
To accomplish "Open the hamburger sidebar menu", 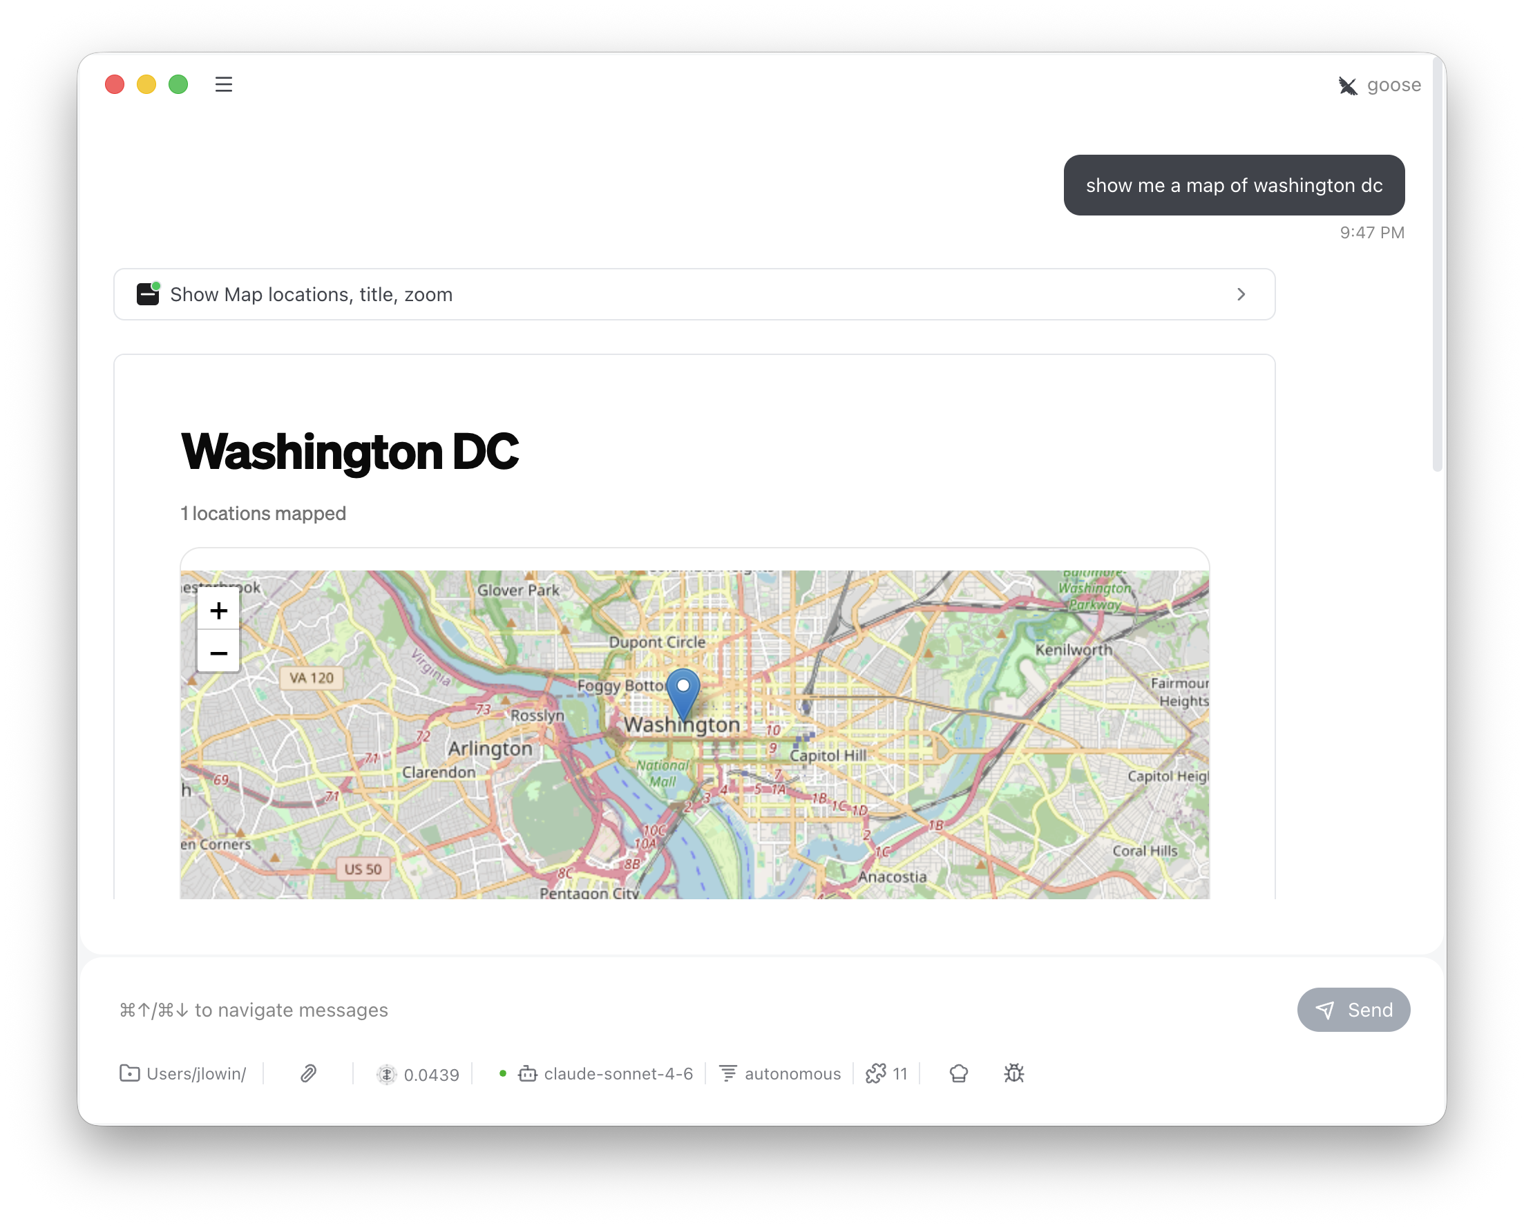I will [x=224, y=85].
